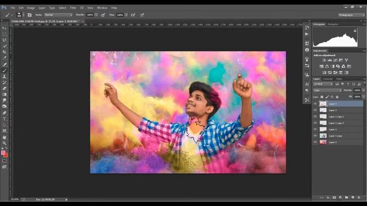367x206 pixels.
Task: Select the Spot Healing Brush tool
Action: click(4, 65)
